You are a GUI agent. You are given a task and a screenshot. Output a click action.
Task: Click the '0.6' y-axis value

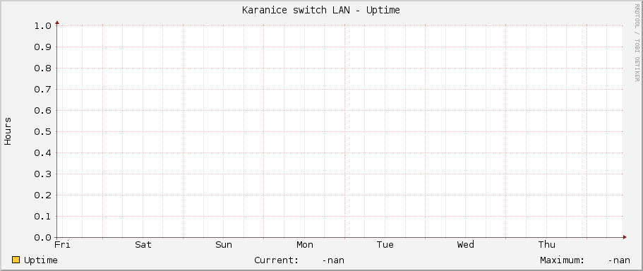pyautogui.click(x=42, y=111)
